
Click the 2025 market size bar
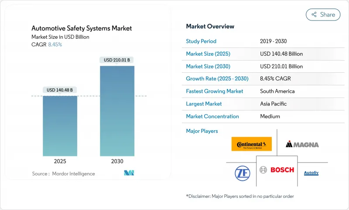point(60,125)
